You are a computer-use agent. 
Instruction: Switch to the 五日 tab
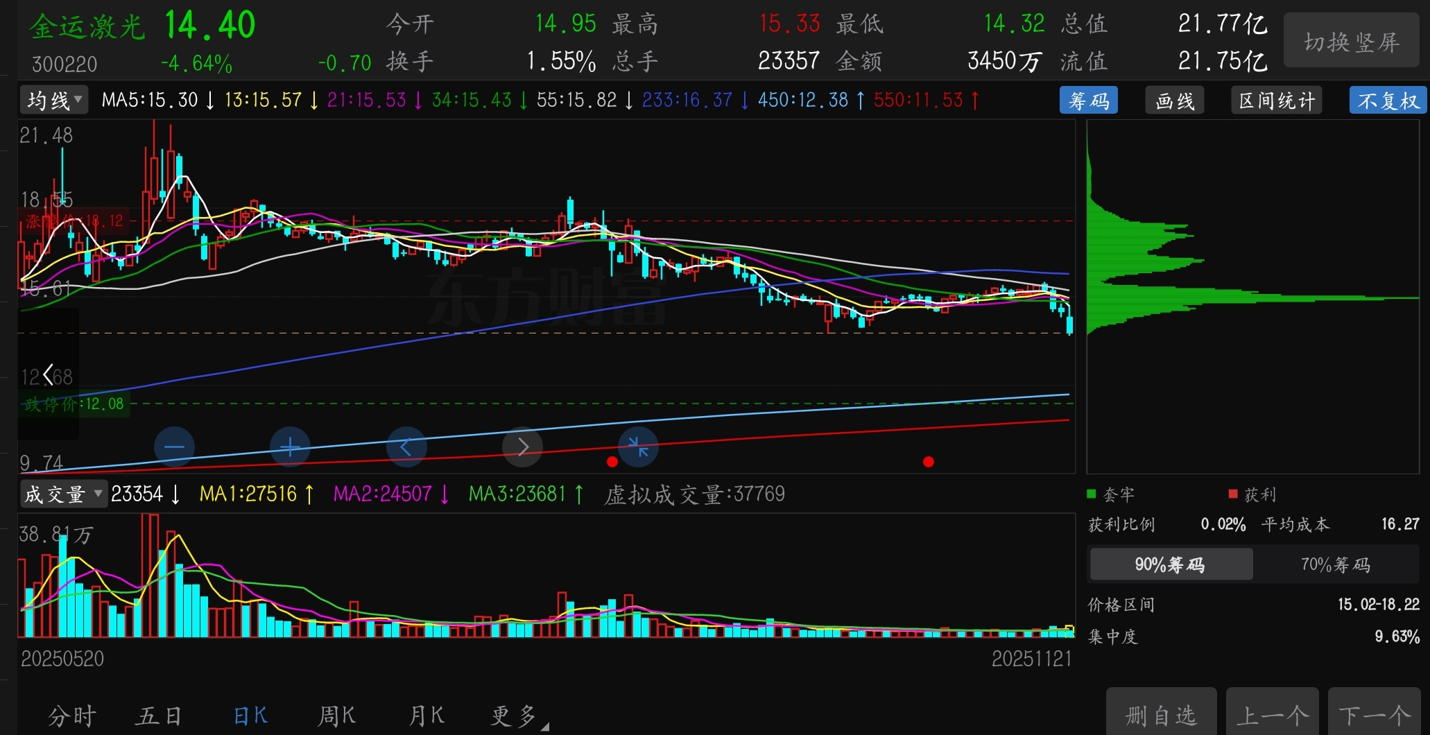pyautogui.click(x=160, y=716)
